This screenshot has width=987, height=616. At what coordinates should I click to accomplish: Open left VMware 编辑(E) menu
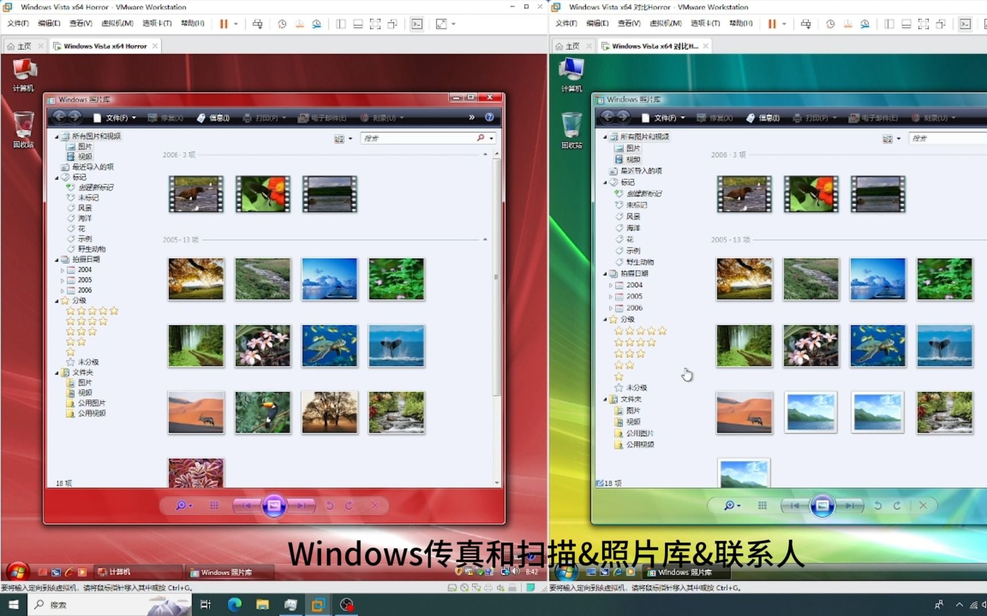point(49,23)
